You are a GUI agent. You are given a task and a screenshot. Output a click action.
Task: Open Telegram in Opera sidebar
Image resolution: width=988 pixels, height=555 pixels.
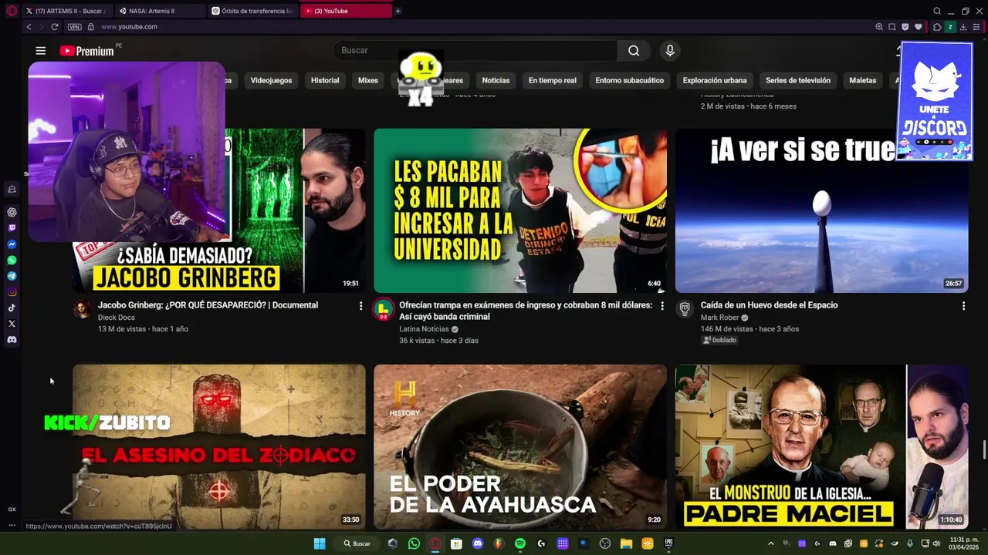tap(12, 276)
